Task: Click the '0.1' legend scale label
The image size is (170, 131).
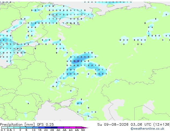Action: click(3, 130)
